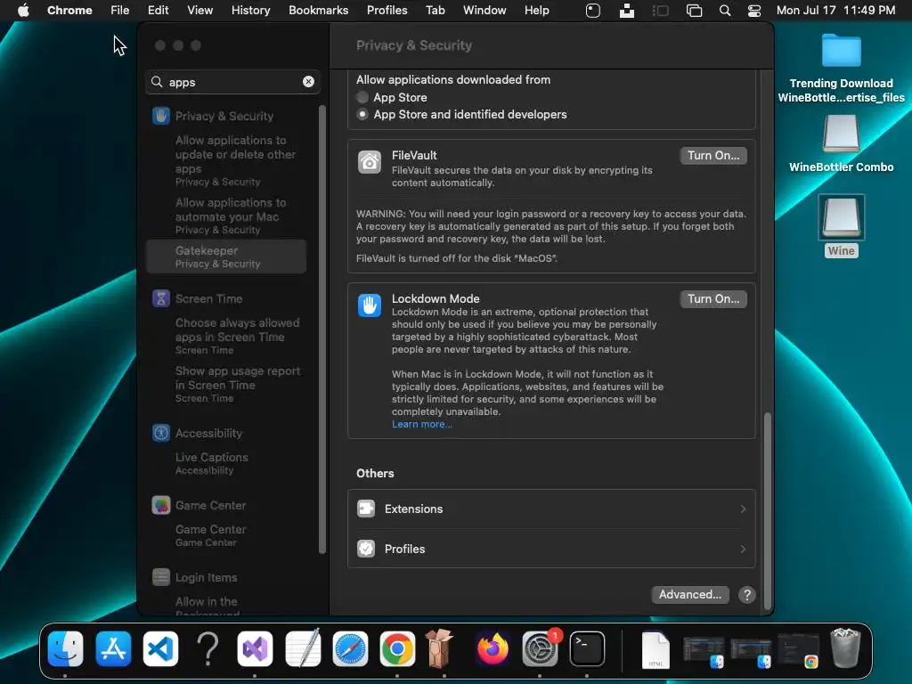Click the FileVault house icon
This screenshot has height=684, width=912.
point(370,162)
